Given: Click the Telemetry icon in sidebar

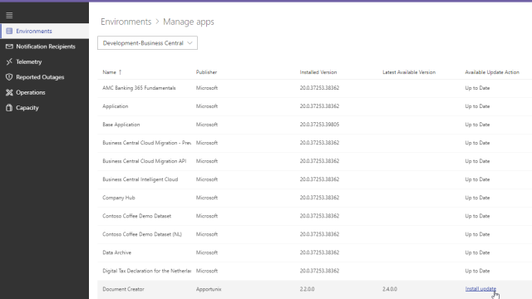Looking at the screenshot, I should [x=9, y=61].
